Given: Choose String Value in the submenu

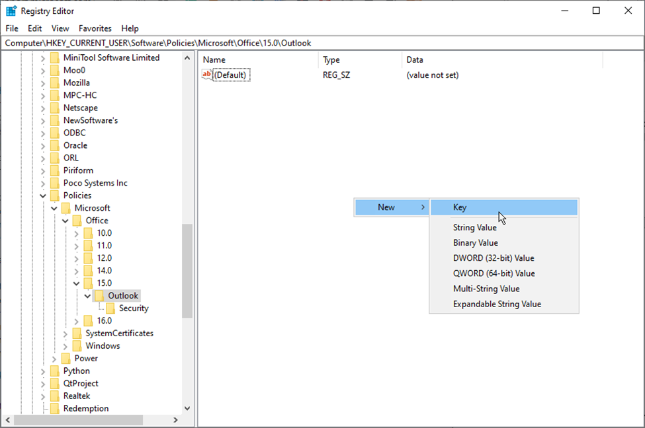Looking at the screenshot, I should point(504,228).
